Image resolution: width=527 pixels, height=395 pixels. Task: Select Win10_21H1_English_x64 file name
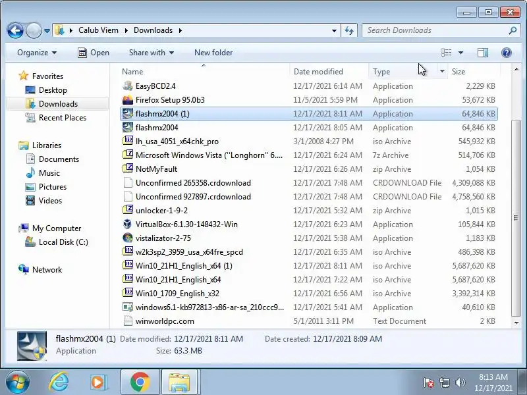178,279
